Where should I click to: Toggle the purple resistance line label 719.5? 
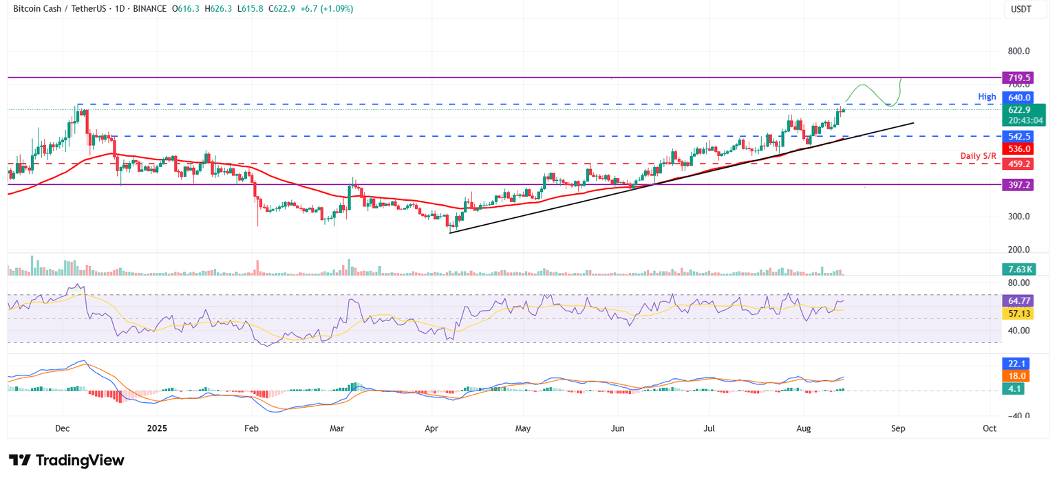[1018, 78]
